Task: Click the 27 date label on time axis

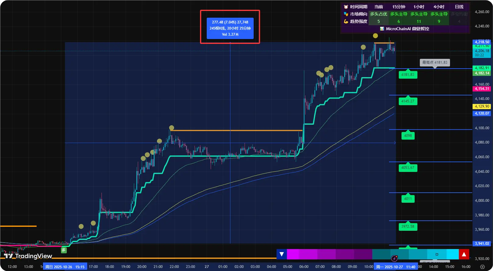Action: click(207, 267)
